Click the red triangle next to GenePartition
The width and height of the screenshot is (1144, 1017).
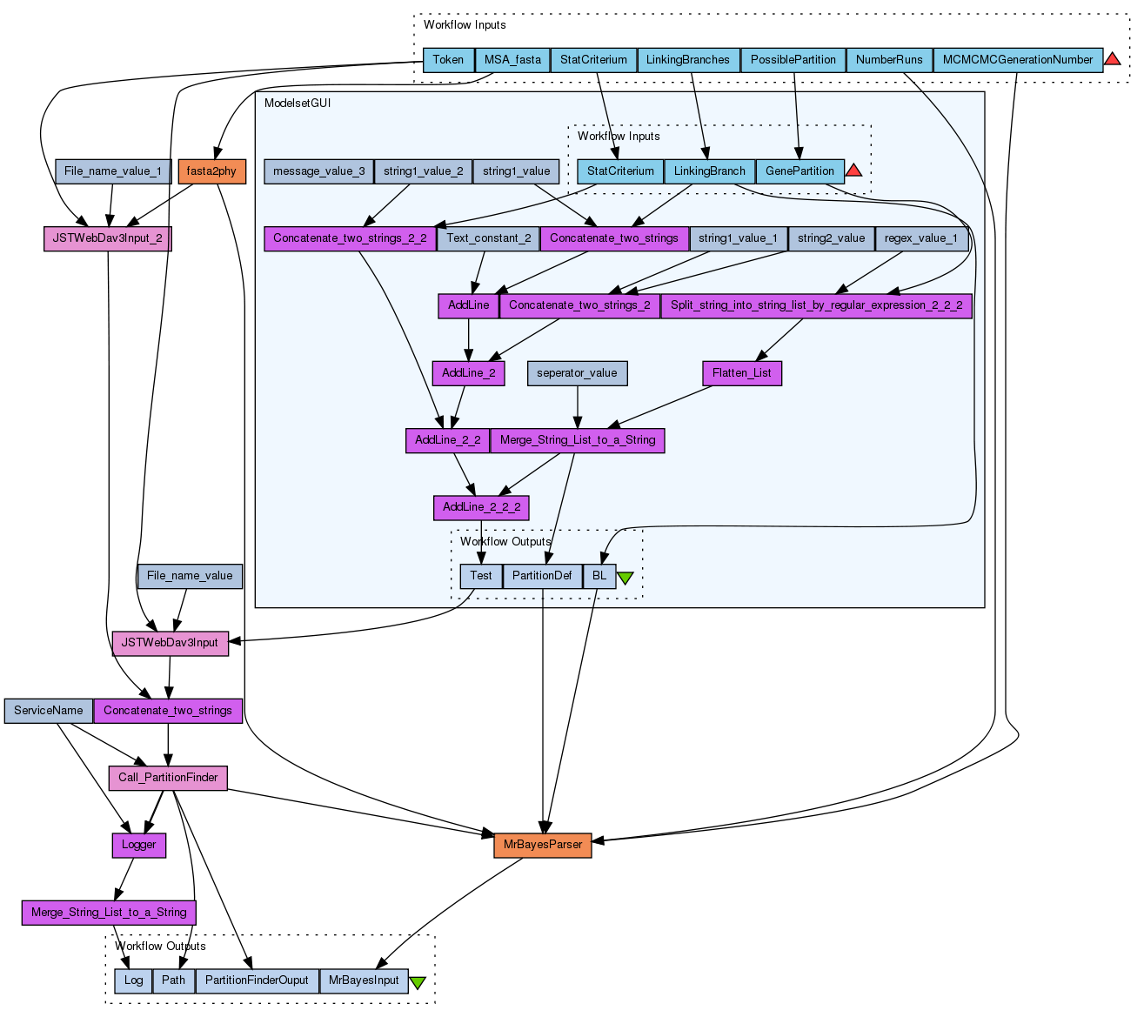coord(853,171)
